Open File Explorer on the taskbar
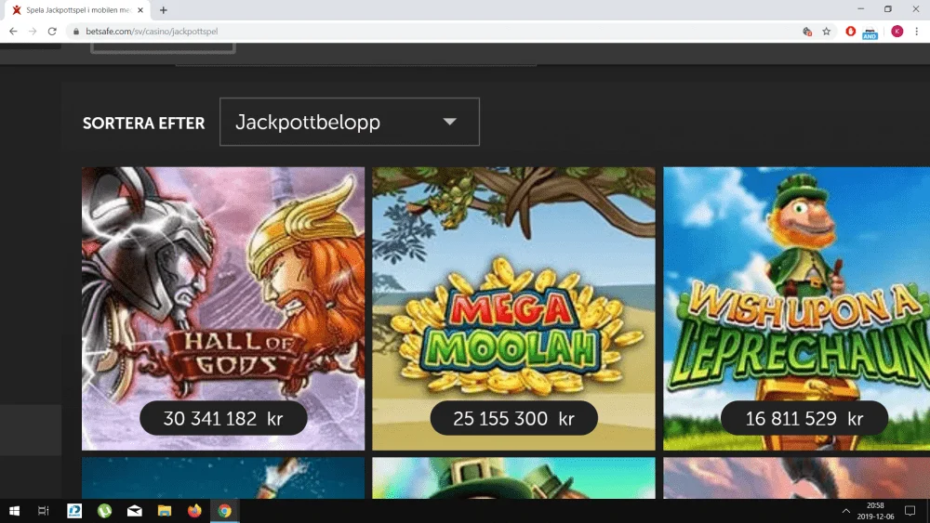The height and width of the screenshot is (523, 930). 165,511
